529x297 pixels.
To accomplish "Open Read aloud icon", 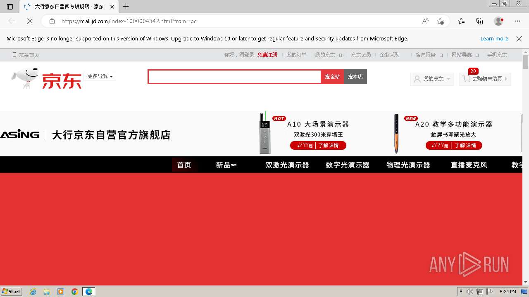I will [425, 21].
